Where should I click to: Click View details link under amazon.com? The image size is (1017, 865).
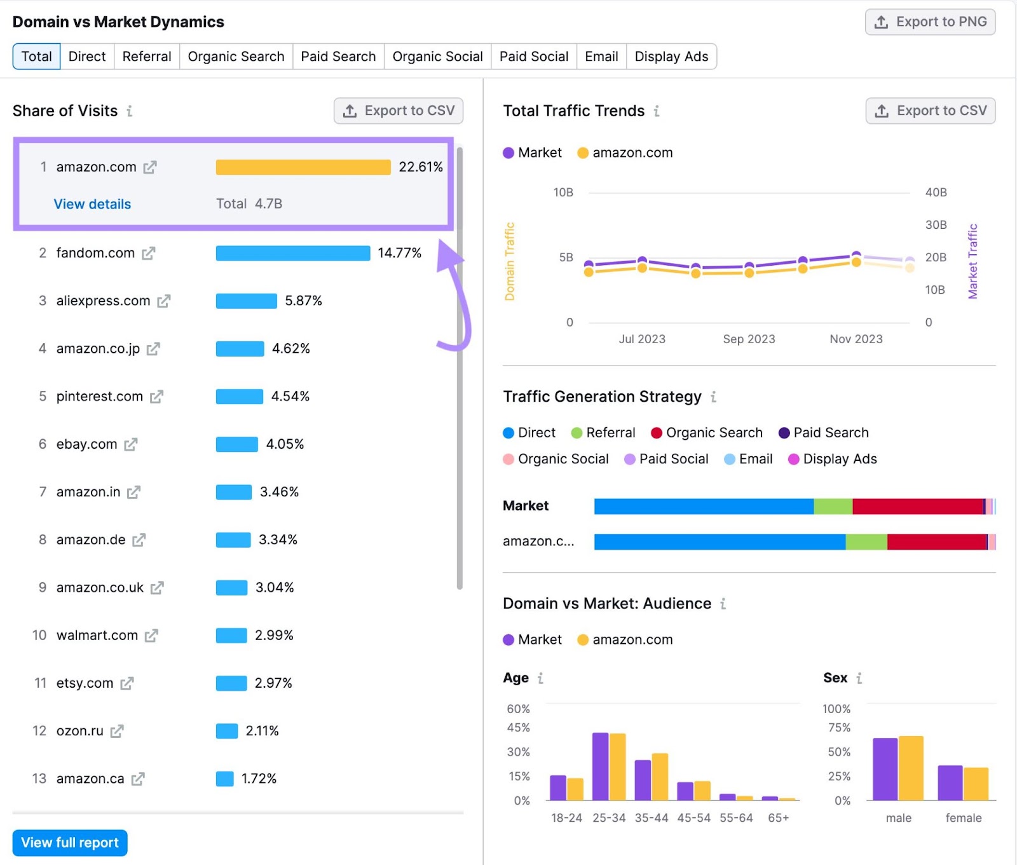[x=92, y=204]
